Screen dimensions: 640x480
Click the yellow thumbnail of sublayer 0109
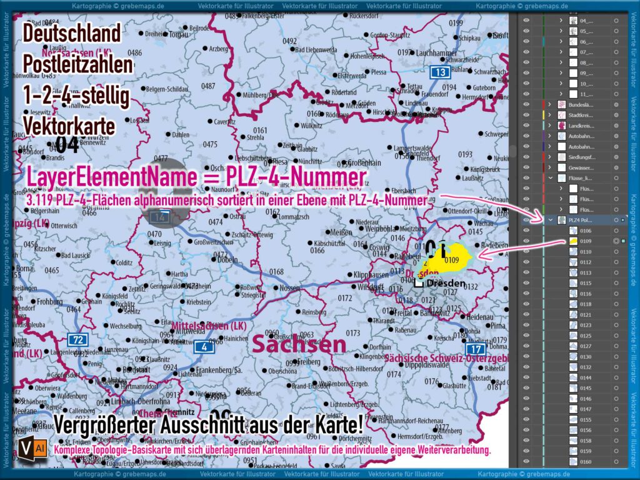pyautogui.click(x=574, y=240)
